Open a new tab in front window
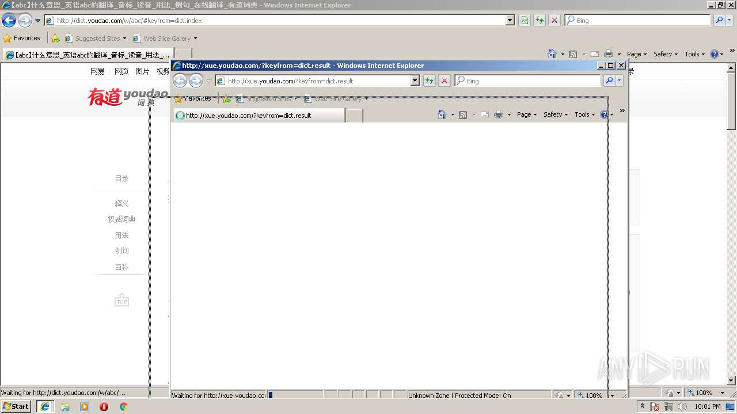The height and width of the screenshot is (414, 737). (x=355, y=116)
